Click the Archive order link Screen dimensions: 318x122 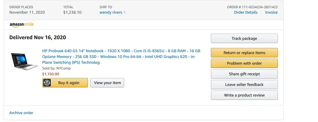21,113
